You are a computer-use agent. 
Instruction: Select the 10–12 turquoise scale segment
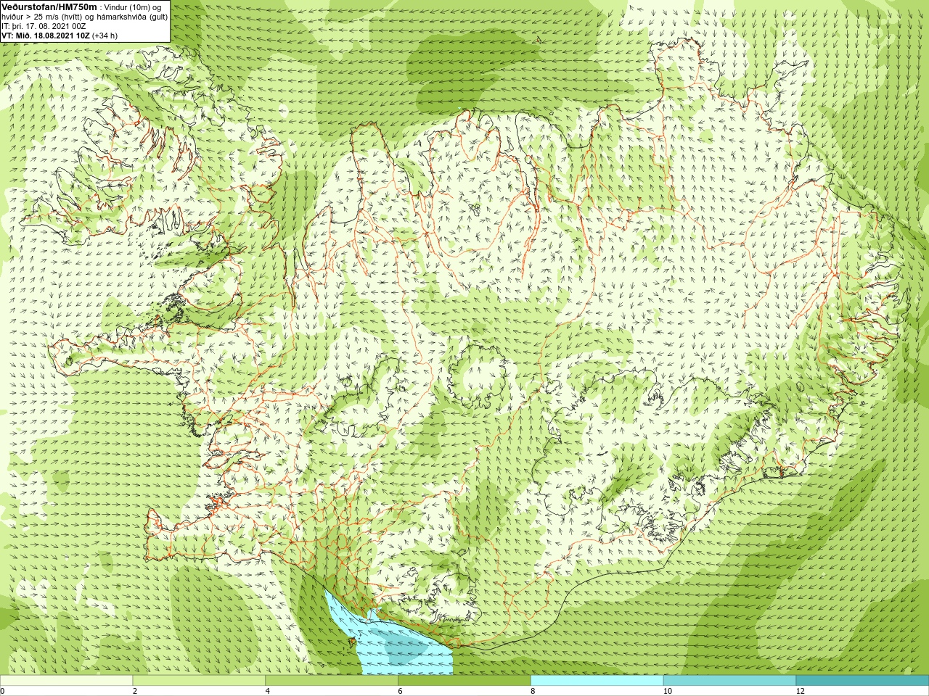click(x=729, y=681)
